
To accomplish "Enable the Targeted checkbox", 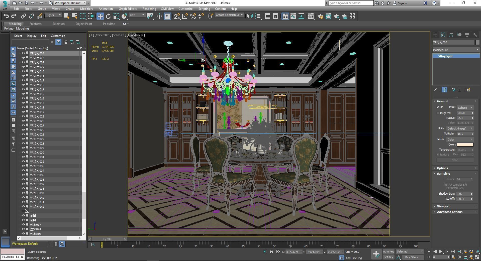I will [438, 113].
